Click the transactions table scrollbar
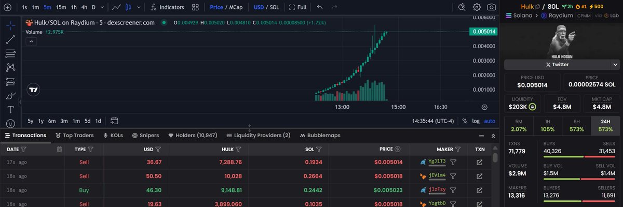Screen dimensions: 623x207 pos(495,157)
